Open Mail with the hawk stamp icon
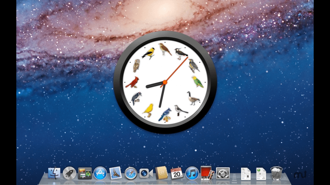The image size is (330, 185). (x=115, y=173)
